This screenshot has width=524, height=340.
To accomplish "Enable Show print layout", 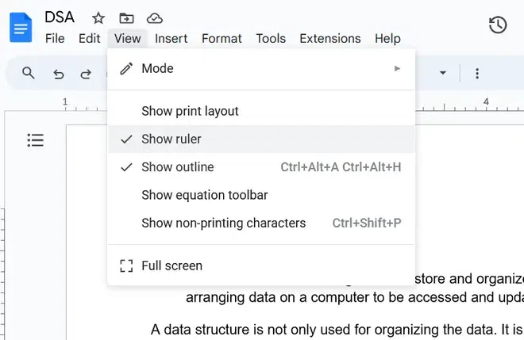I will coord(190,111).
